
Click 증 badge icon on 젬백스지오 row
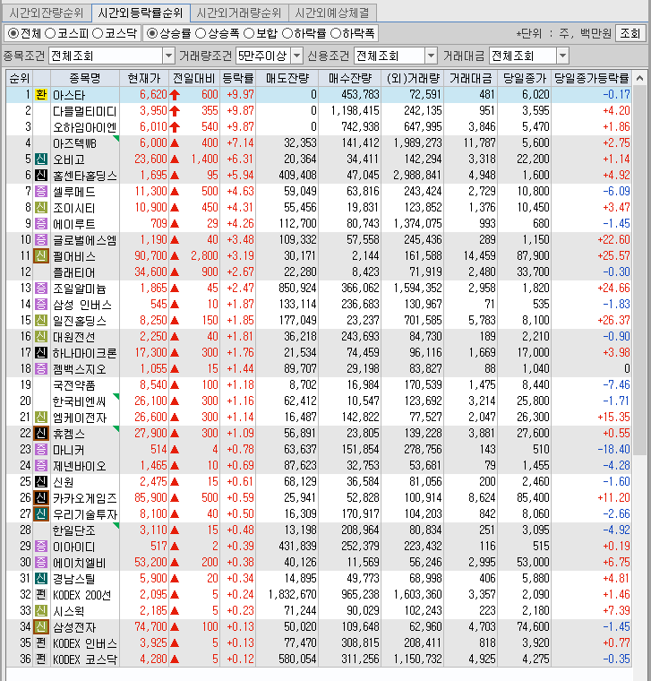coord(41,368)
